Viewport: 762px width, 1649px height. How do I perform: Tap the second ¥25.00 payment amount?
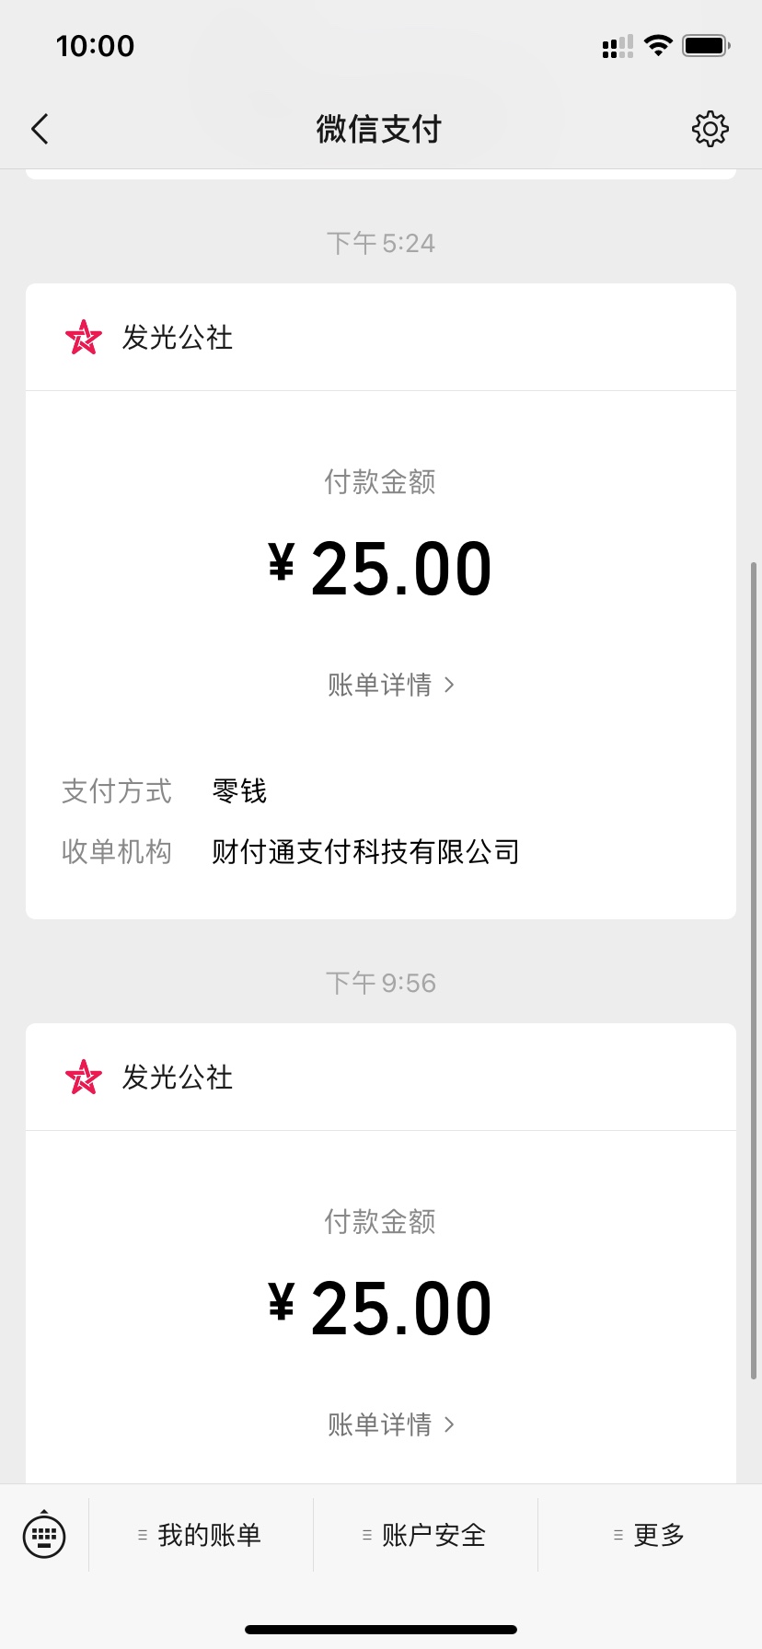point(381,1309)
